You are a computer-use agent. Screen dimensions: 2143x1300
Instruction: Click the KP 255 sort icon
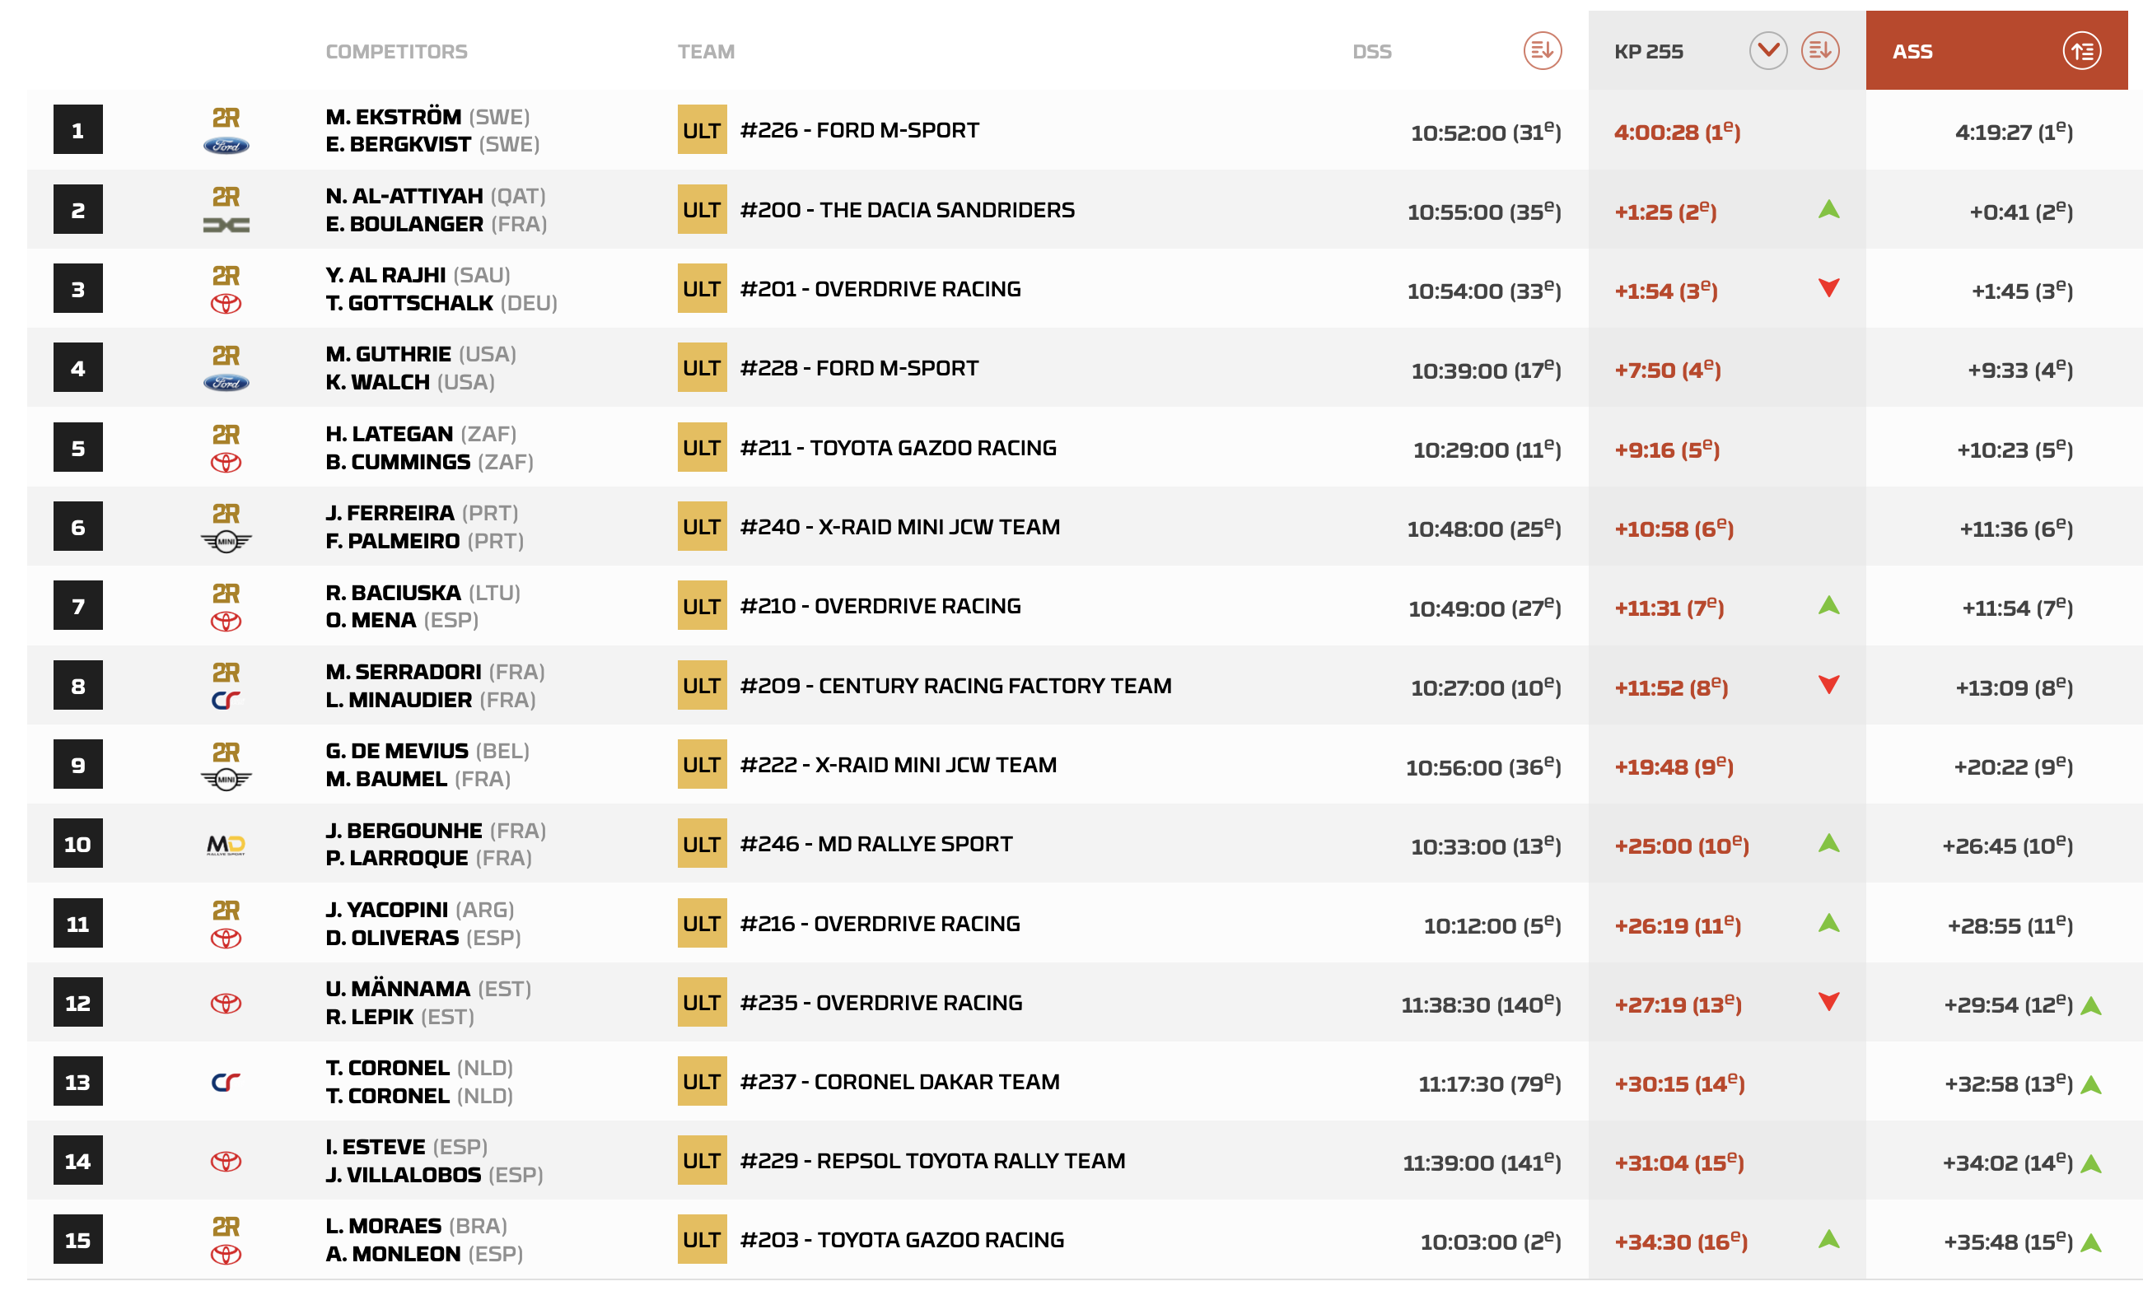click(x=1819, y=50)
